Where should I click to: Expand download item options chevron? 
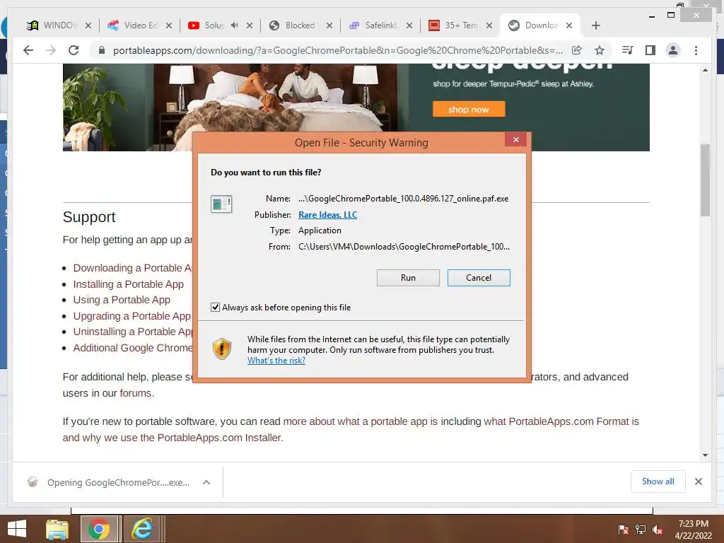(x=206, y=482)
